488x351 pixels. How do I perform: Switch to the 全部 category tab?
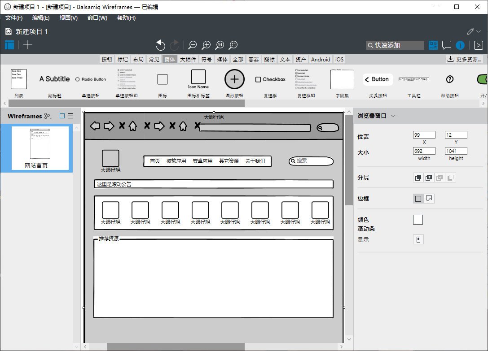238,59
